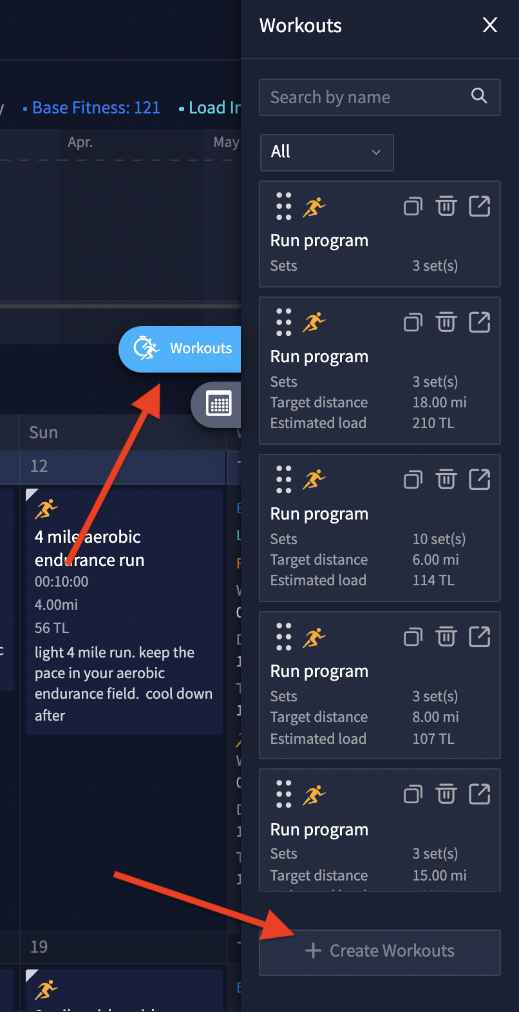Duplicate the first Run program workout

(413, 207)
